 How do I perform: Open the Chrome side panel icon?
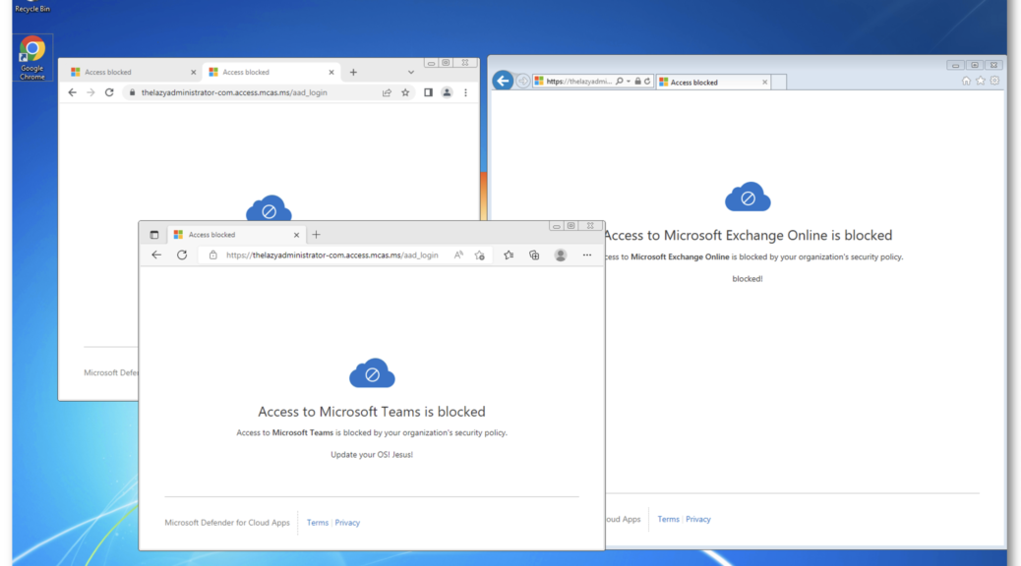click(428, 92)
